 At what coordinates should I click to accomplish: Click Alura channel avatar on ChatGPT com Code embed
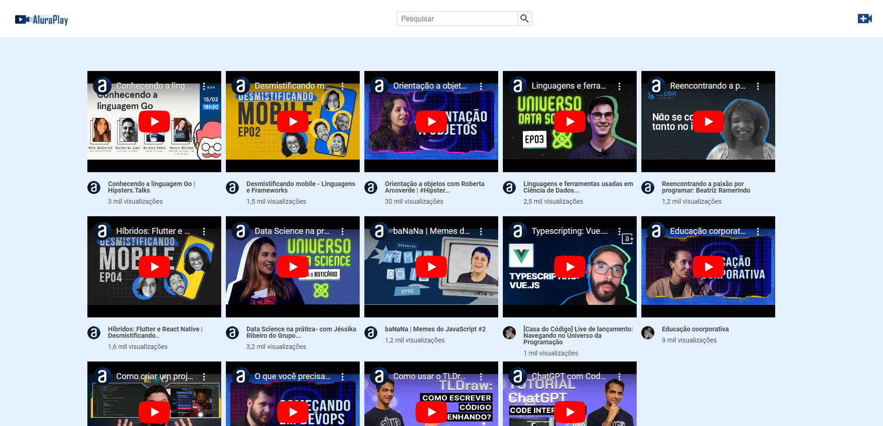click(518, 376)
